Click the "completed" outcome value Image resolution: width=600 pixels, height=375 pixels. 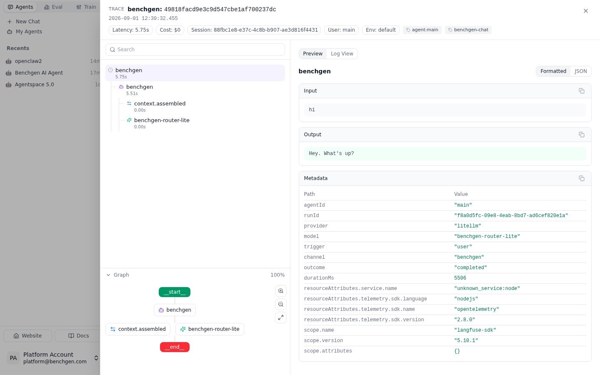click(x=470, y=267)
